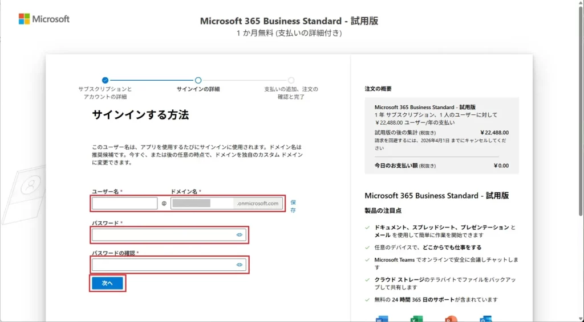The width and height of the screenshot is (584, 322).
Task: Show the confirm password with the パスワードの確認 eye icon
Action: (239, 265)
